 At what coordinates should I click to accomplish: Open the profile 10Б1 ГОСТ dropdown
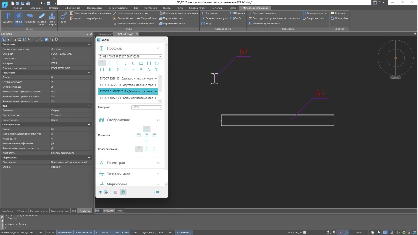coord(130,57)
